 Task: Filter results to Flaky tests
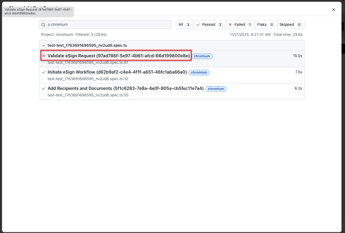(265, 25)
